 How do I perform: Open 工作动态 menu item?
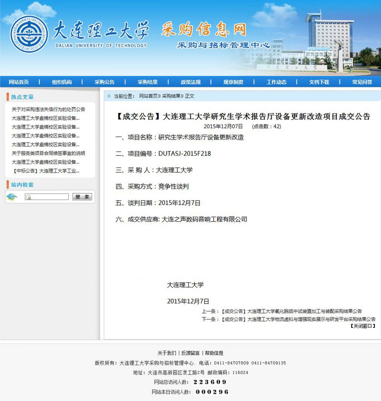point(276,82)
